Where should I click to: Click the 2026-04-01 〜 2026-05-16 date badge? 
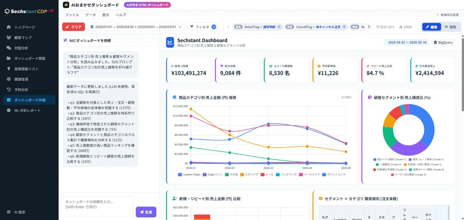406,42
